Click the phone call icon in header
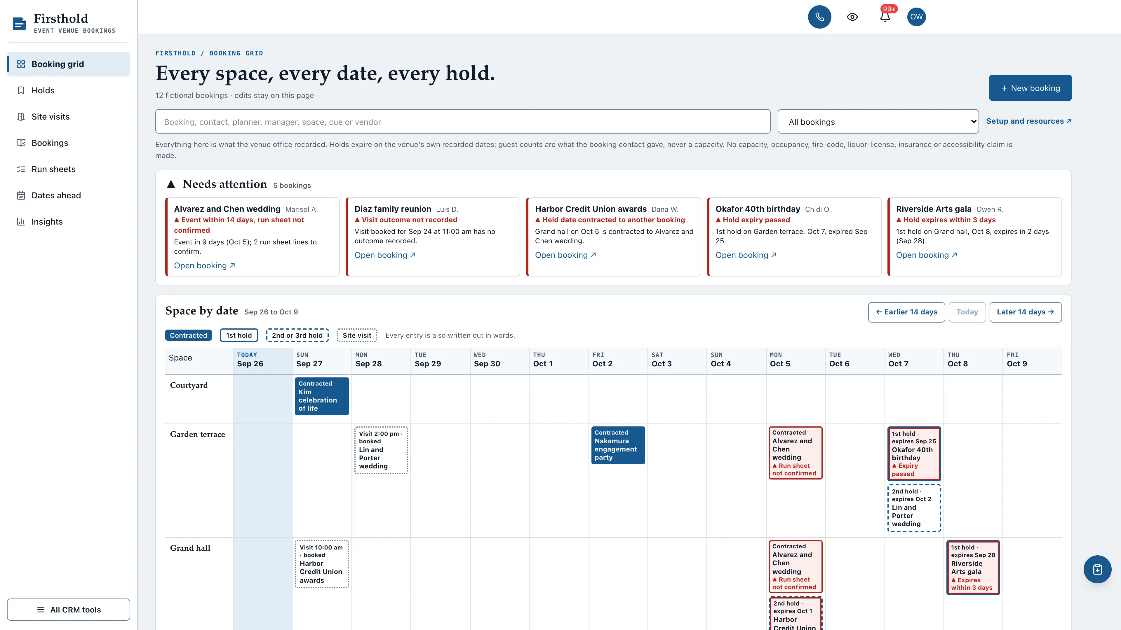1121x630 pixels. [819, 17]
